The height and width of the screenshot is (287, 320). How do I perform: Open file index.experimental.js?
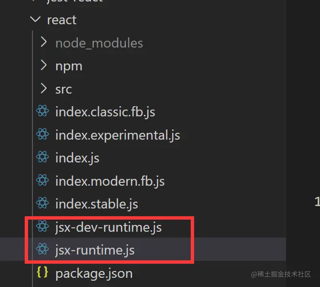pos(118,135)
